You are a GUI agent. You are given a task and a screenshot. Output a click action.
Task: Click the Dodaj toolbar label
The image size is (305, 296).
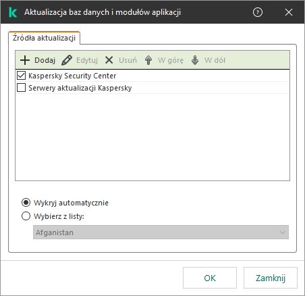45,60
